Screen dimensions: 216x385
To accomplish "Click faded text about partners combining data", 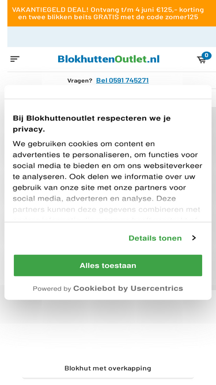I will coord(107,210).
